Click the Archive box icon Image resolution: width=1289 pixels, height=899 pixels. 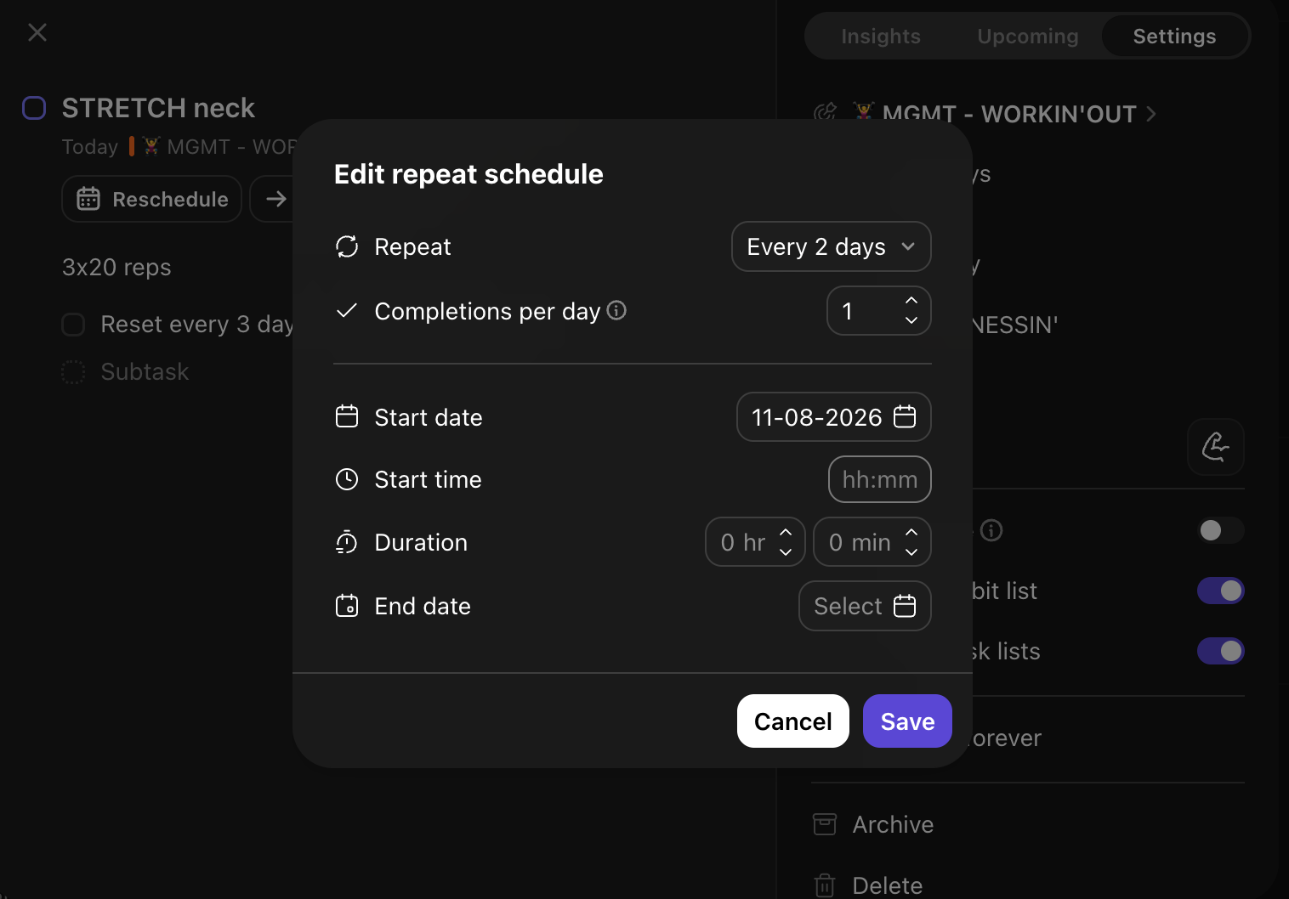click(x=825, y=824)
